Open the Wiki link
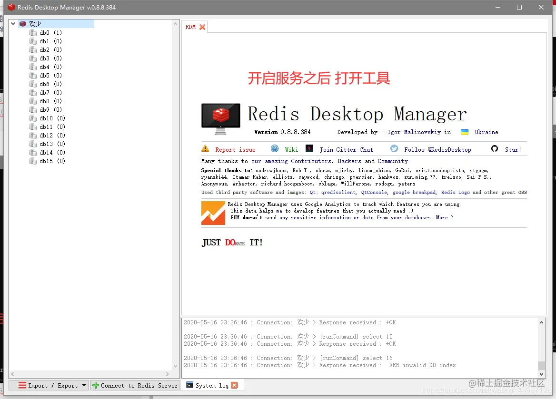The width and height of the screenshot is (556, 399). click(291, 149)
